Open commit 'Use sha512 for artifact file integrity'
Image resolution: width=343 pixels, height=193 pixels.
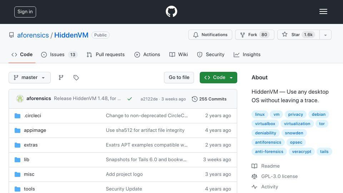145,130
